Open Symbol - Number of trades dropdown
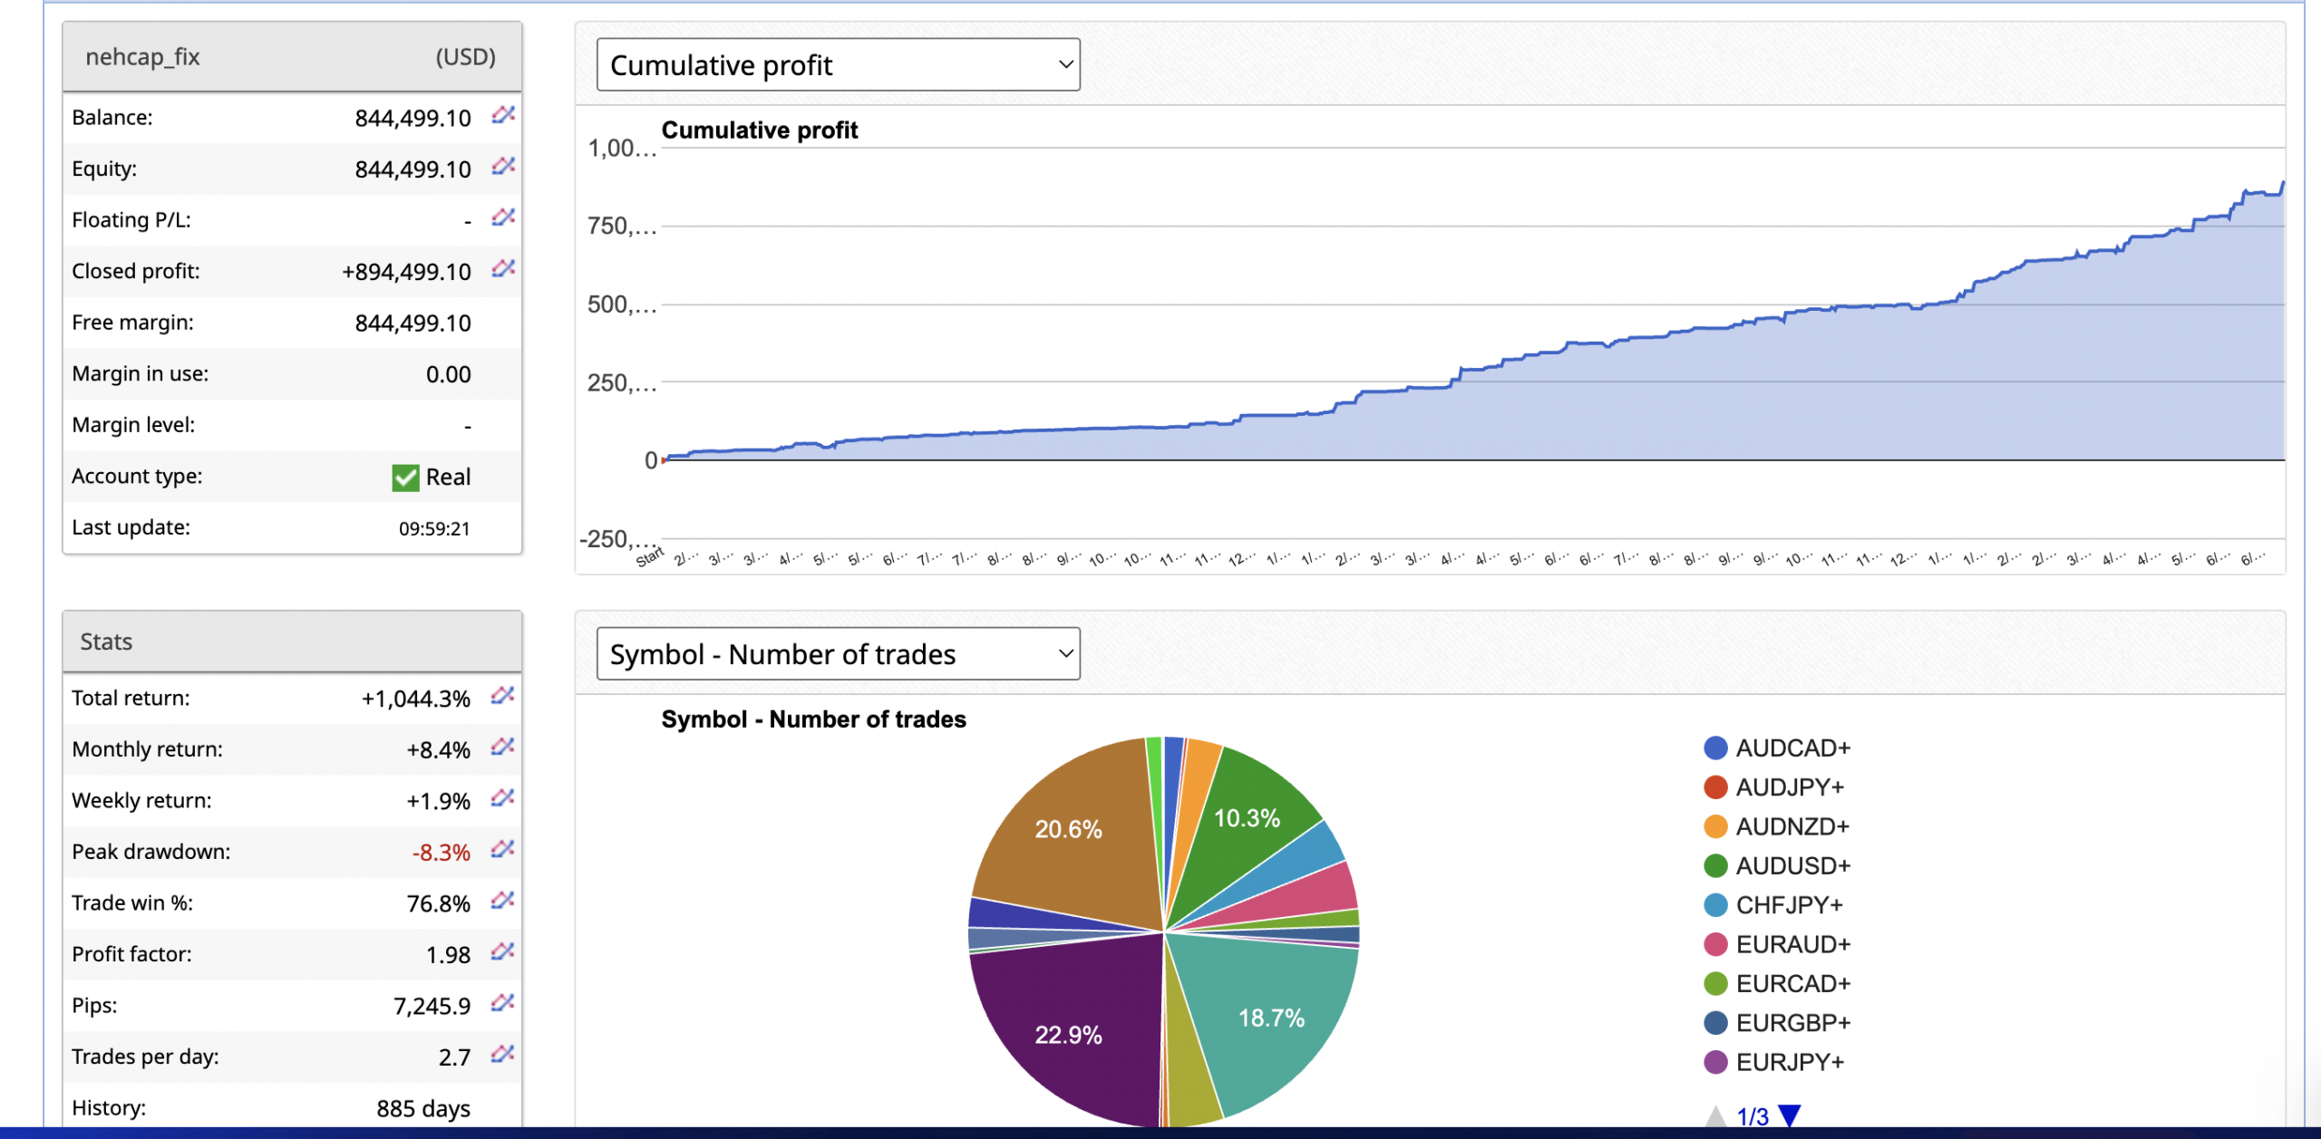2321x1139 pixels. click(x=838, y=654)
